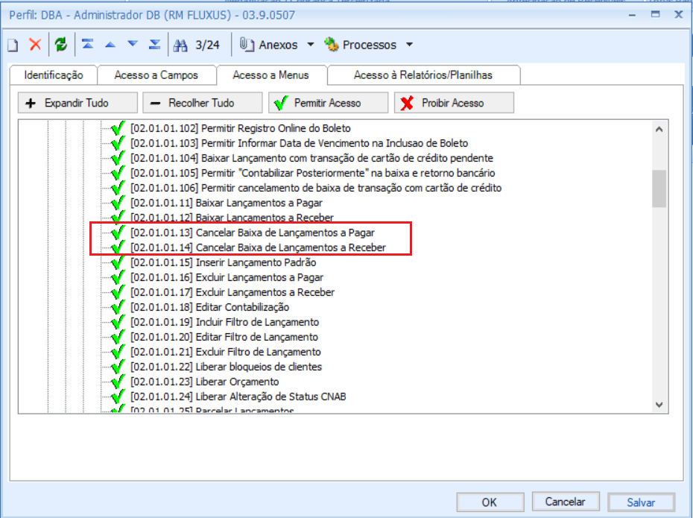The image size is (693, 518).
Task: Maximize the Perfil DBA window
Action: point(656,14)
